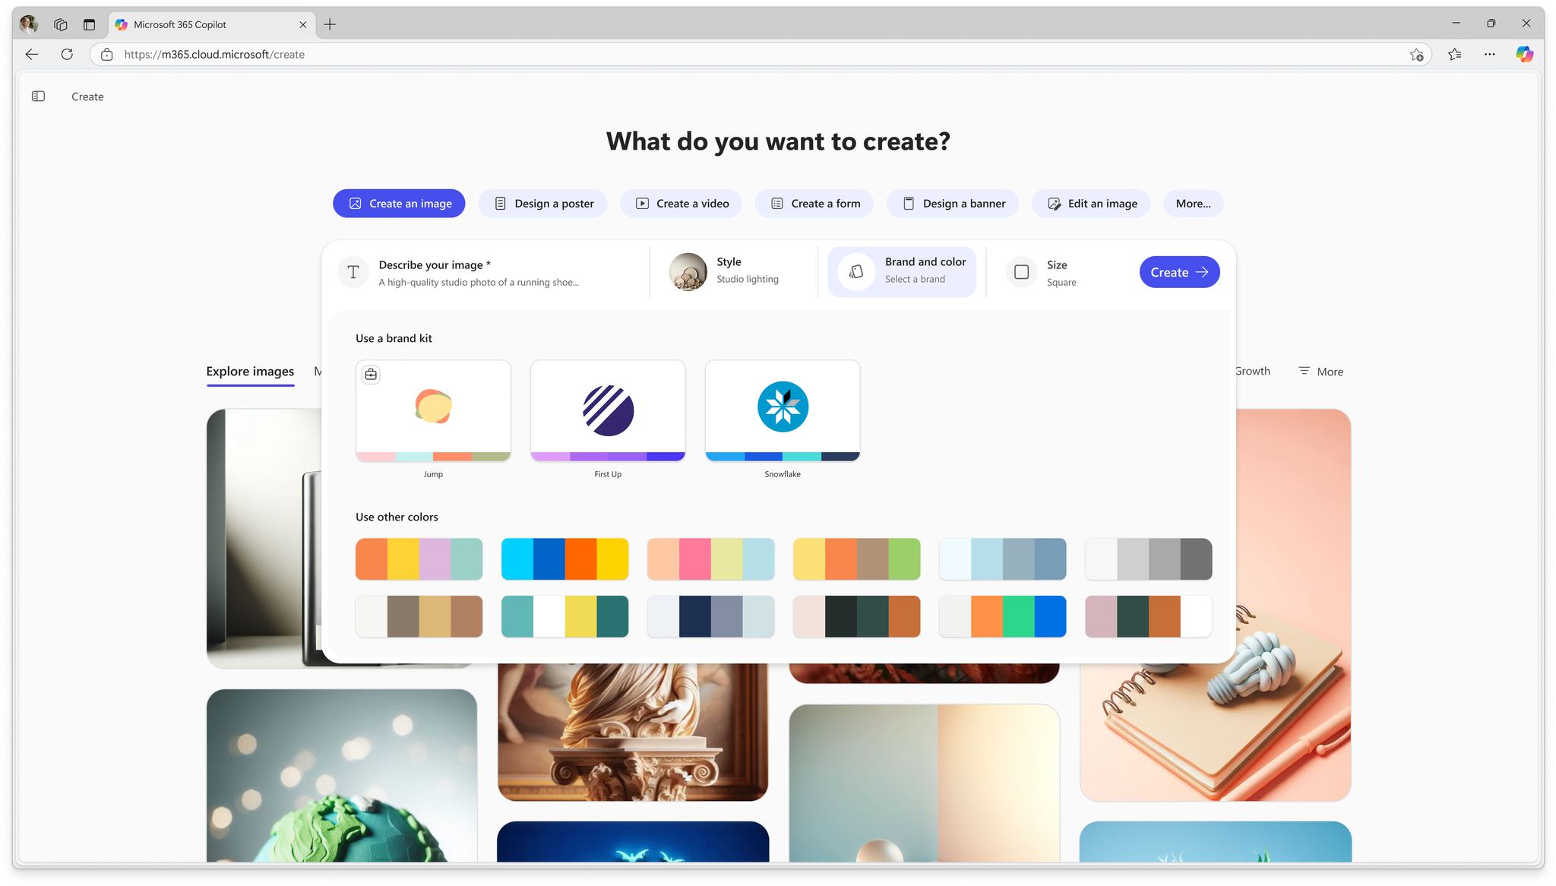Choose the light blue to steel blue palette

[1002, 558]
